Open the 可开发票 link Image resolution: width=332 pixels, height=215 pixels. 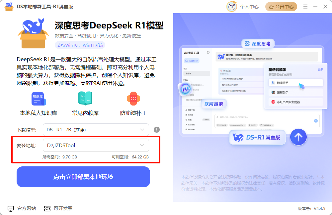[x=63, y=208]
